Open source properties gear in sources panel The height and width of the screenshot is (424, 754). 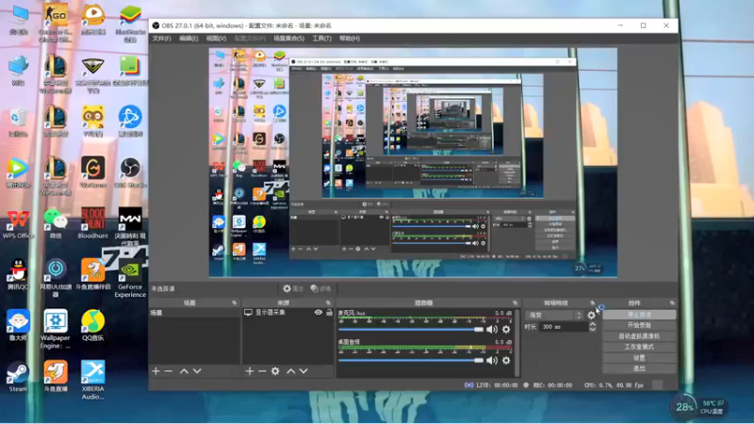[x=275, y=371]
